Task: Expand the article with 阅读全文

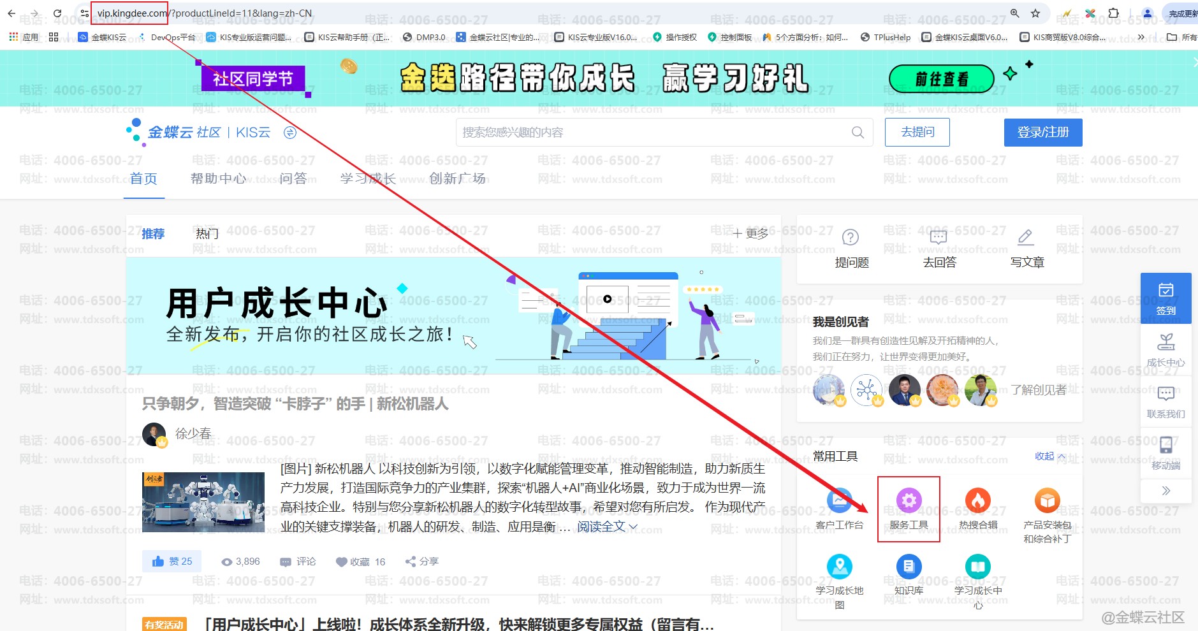Action: pos(607,526)
